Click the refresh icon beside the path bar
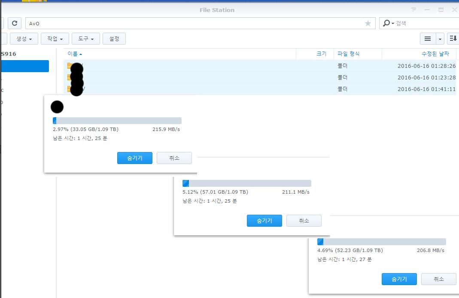 click(15, 23)
